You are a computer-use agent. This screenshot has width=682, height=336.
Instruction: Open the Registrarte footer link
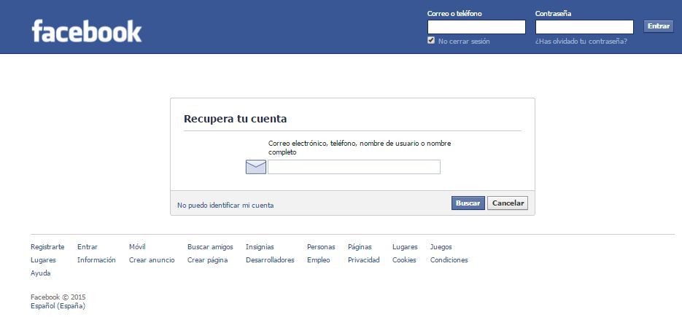coord(47,247)
